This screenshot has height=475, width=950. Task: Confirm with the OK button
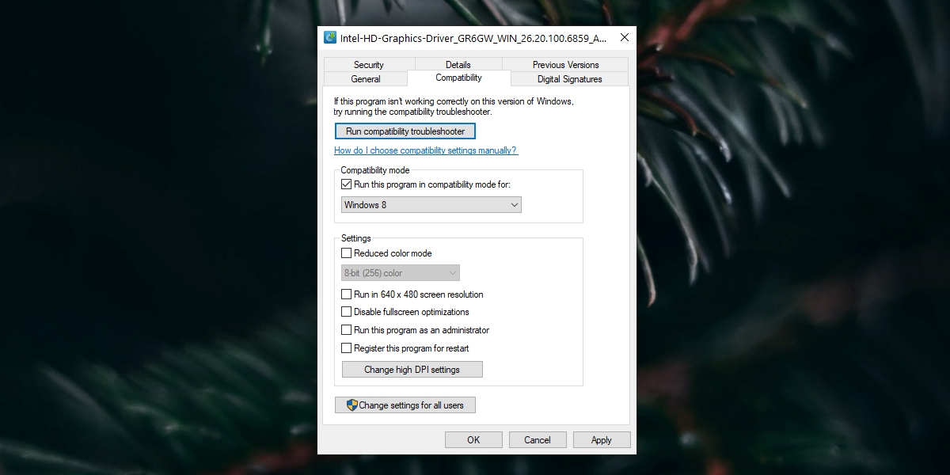point(473,440)
